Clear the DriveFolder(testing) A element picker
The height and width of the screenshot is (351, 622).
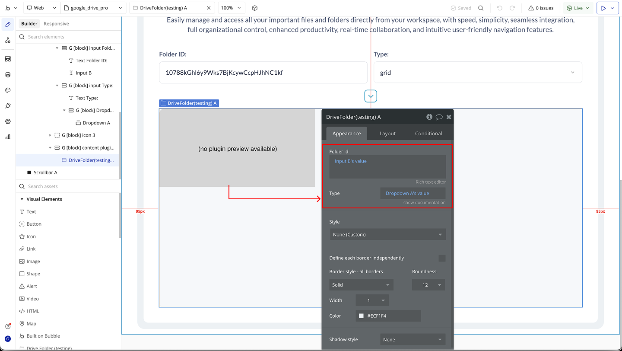(209, 8)
